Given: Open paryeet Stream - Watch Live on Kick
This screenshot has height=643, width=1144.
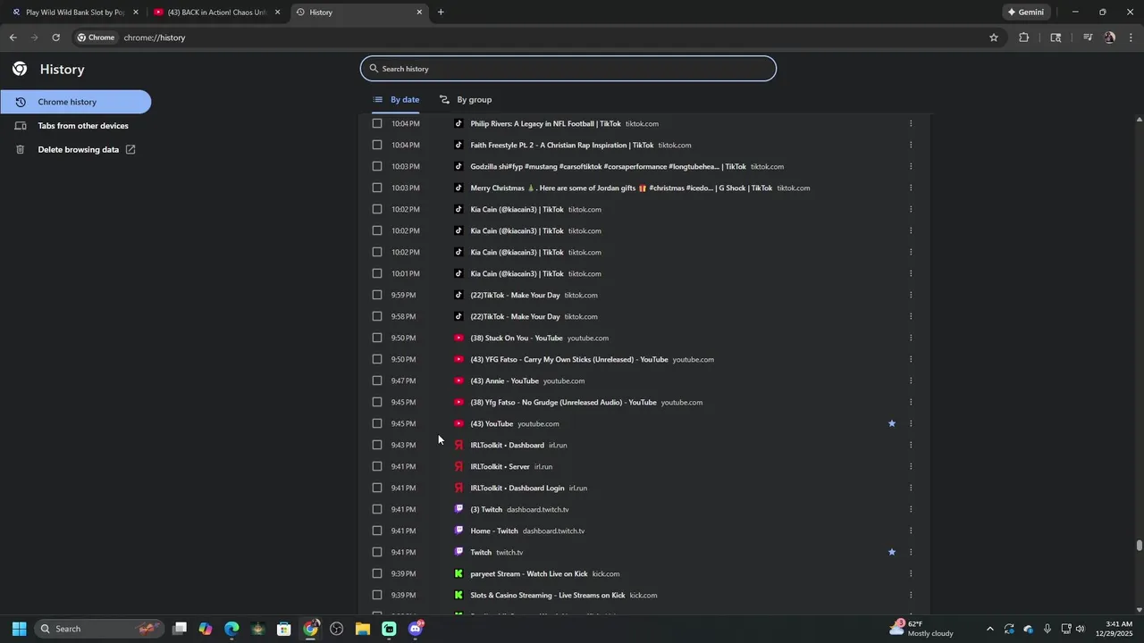Looking at the screenshot, I should click(x=529, y=574).
